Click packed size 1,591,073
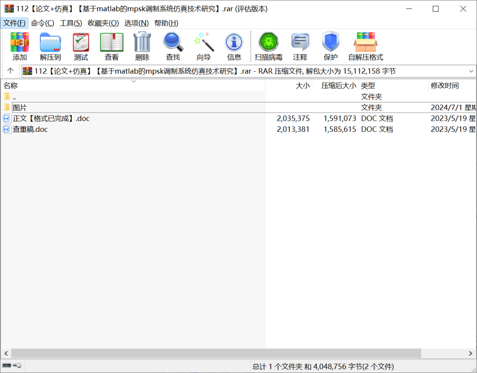 click(340, 118)
